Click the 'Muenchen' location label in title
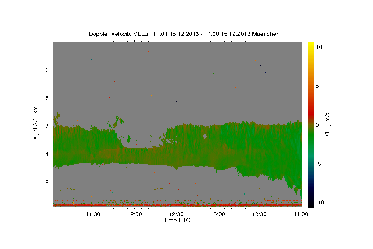Image resolution: width=373 pixels, height=249 pixels. pos(266,34)
